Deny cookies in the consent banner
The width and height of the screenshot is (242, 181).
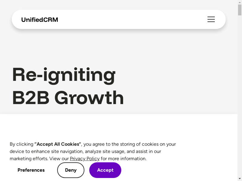tap(70, 170)
